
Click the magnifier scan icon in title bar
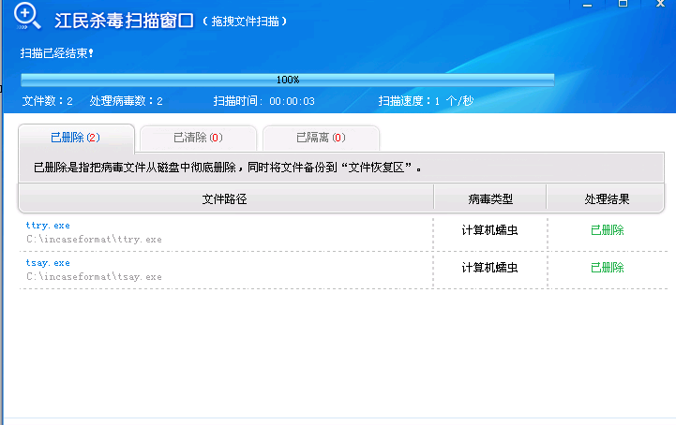pyautogui.click(x=27, y=17)
